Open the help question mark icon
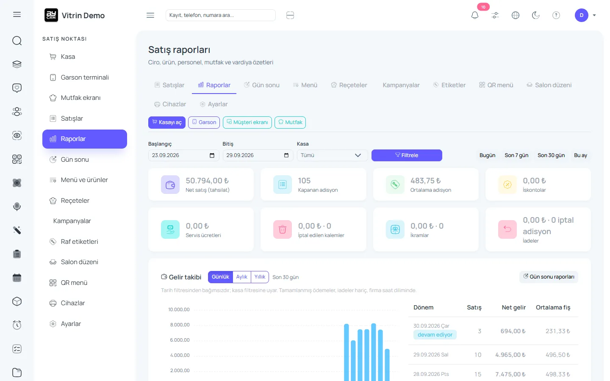 point(556,15)
